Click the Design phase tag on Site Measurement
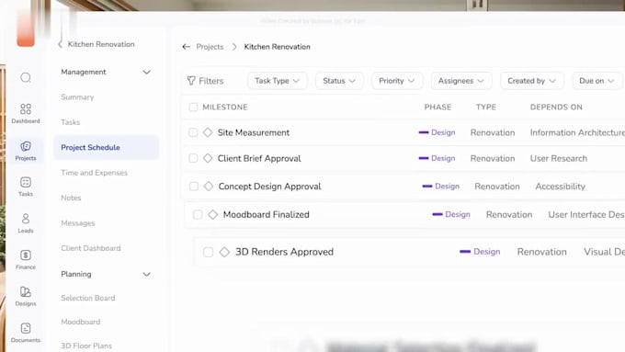The width and height of the screenshot is (625, 352). coord(437,132)
